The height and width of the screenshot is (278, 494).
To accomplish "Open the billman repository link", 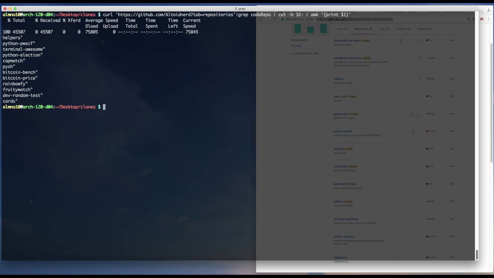I will (338, 201).
